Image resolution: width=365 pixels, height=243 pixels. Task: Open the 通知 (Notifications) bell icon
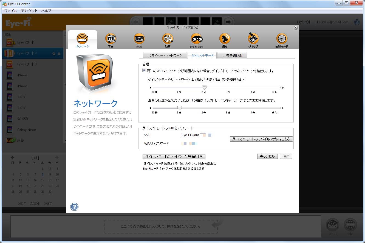coord(225,39)
